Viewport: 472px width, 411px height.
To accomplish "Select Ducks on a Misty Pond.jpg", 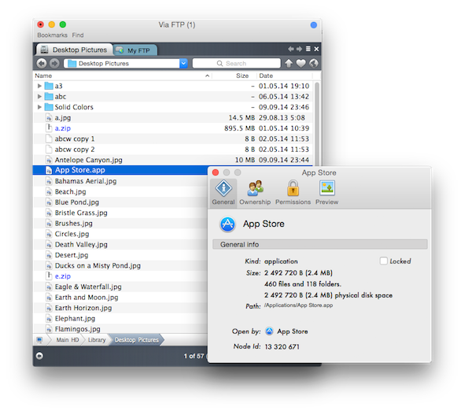I will pos(98,265).
